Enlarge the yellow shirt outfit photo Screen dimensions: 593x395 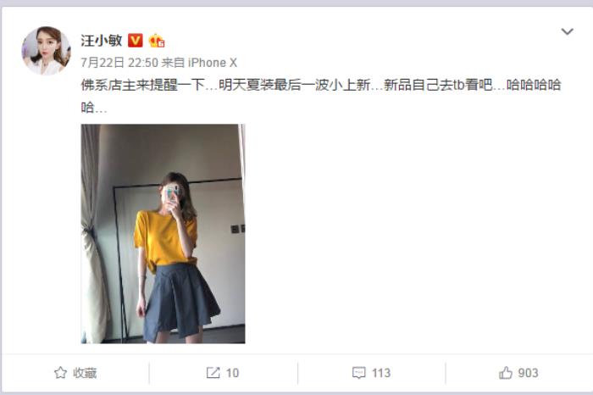click(163, 233)
